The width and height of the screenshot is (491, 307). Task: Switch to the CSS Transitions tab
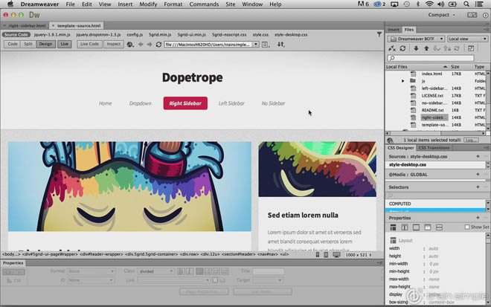[434, 148]
